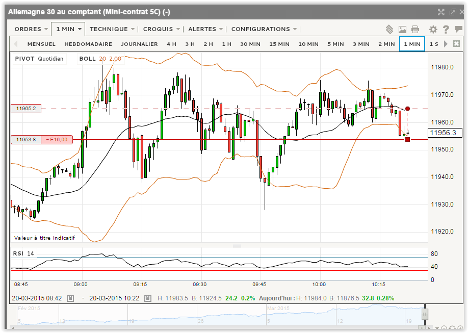Click the 09:30 time axis label
This screenshot has width=468, height=333.
200,285
